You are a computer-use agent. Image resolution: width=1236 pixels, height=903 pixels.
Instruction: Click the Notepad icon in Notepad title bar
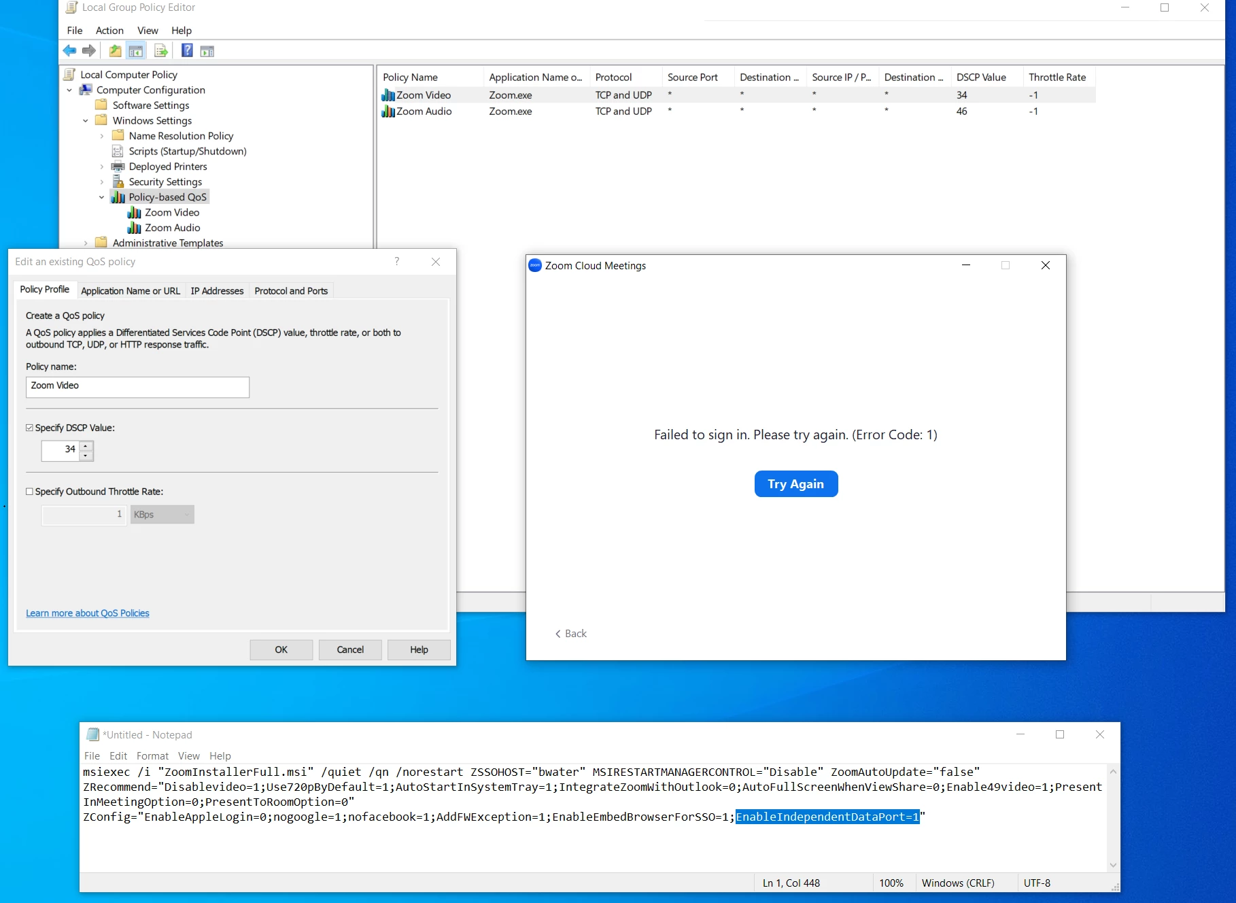(x=93, y=734)
